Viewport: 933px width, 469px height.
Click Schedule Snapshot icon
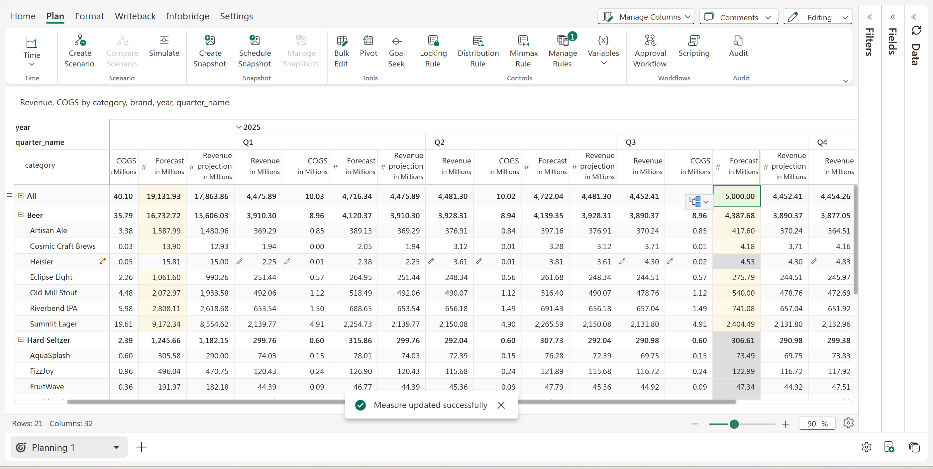(x=255, y=41)
